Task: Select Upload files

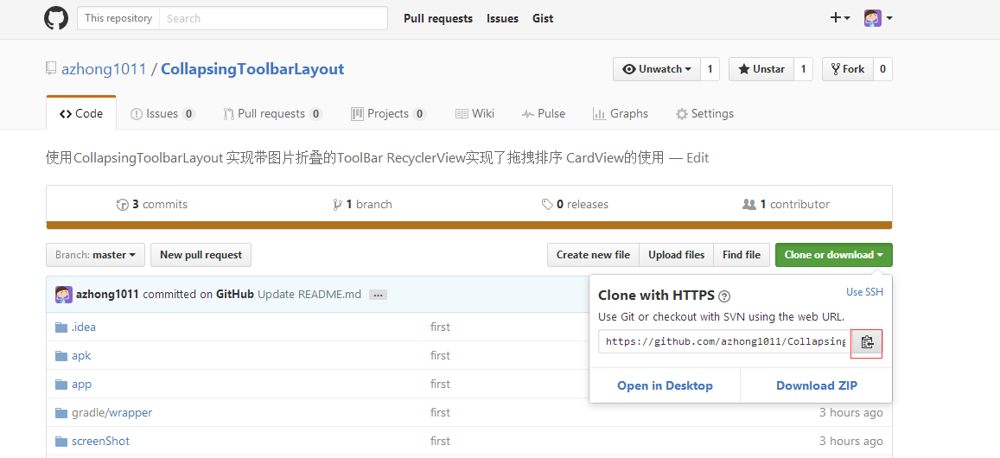Action: 677,255
